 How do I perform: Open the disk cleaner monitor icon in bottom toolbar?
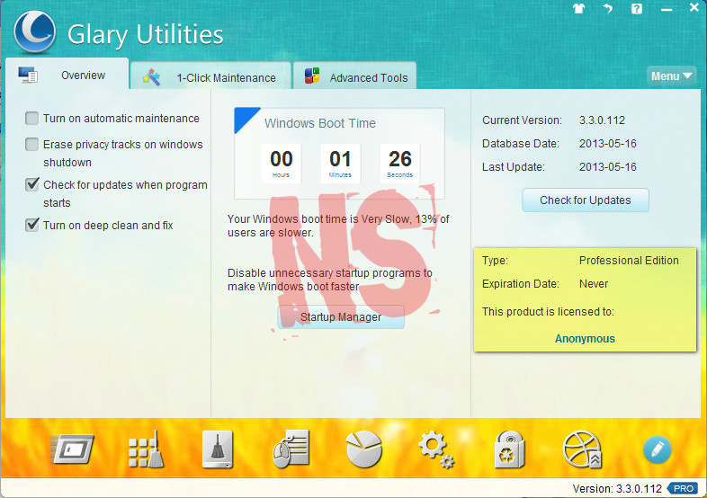[x=73, y=449]
